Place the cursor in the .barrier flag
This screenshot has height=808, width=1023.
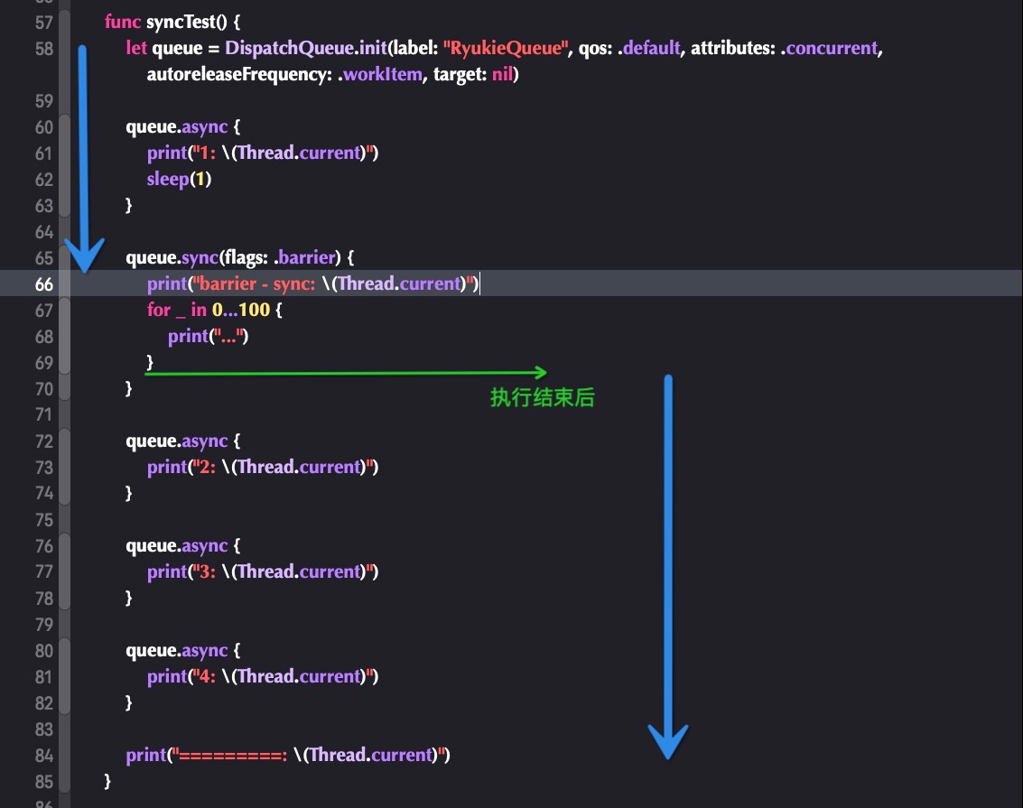(304, 257)
